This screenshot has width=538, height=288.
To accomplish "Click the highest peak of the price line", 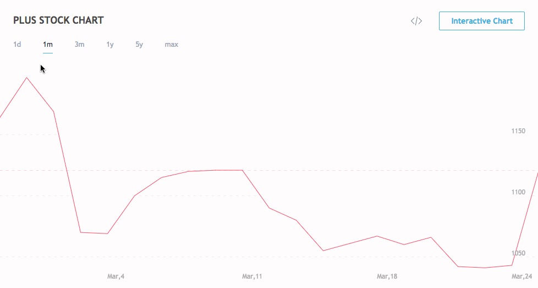I will (27, 78).
